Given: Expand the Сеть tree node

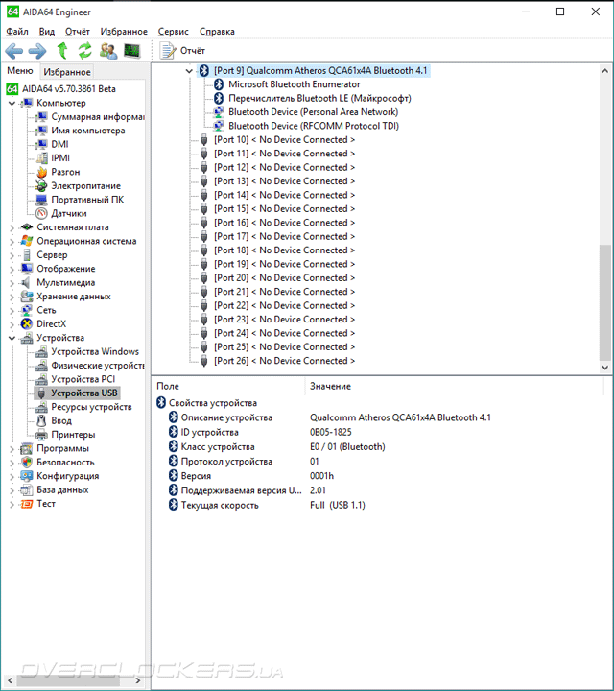Looking at the screenshot, I should pyautogui.click(x=12, y=311).
